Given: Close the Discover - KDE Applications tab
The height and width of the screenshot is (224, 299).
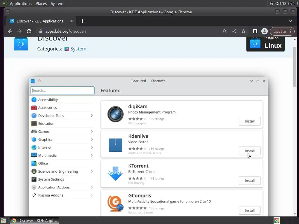Looking at the screenshot, I should tap(72, 21).
